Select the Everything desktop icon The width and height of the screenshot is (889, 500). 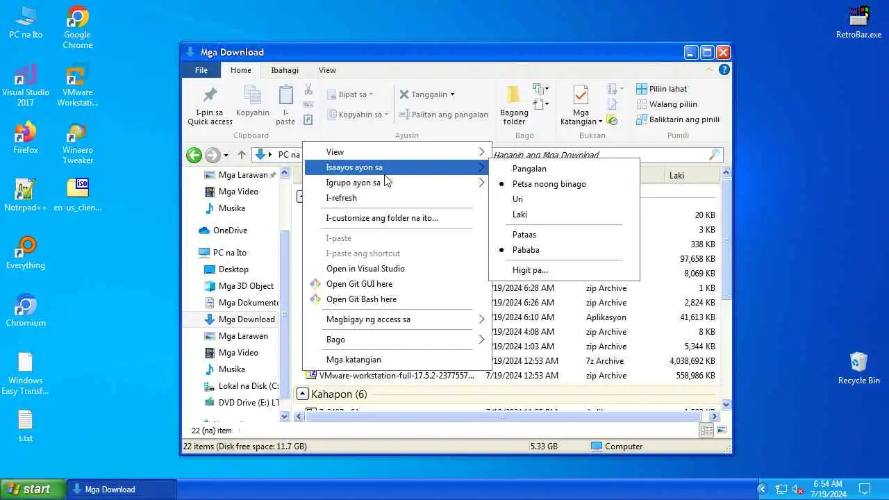pos(26,253)
